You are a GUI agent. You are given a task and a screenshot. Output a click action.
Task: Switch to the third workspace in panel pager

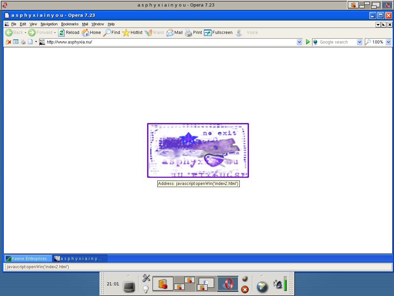[206, 284]
